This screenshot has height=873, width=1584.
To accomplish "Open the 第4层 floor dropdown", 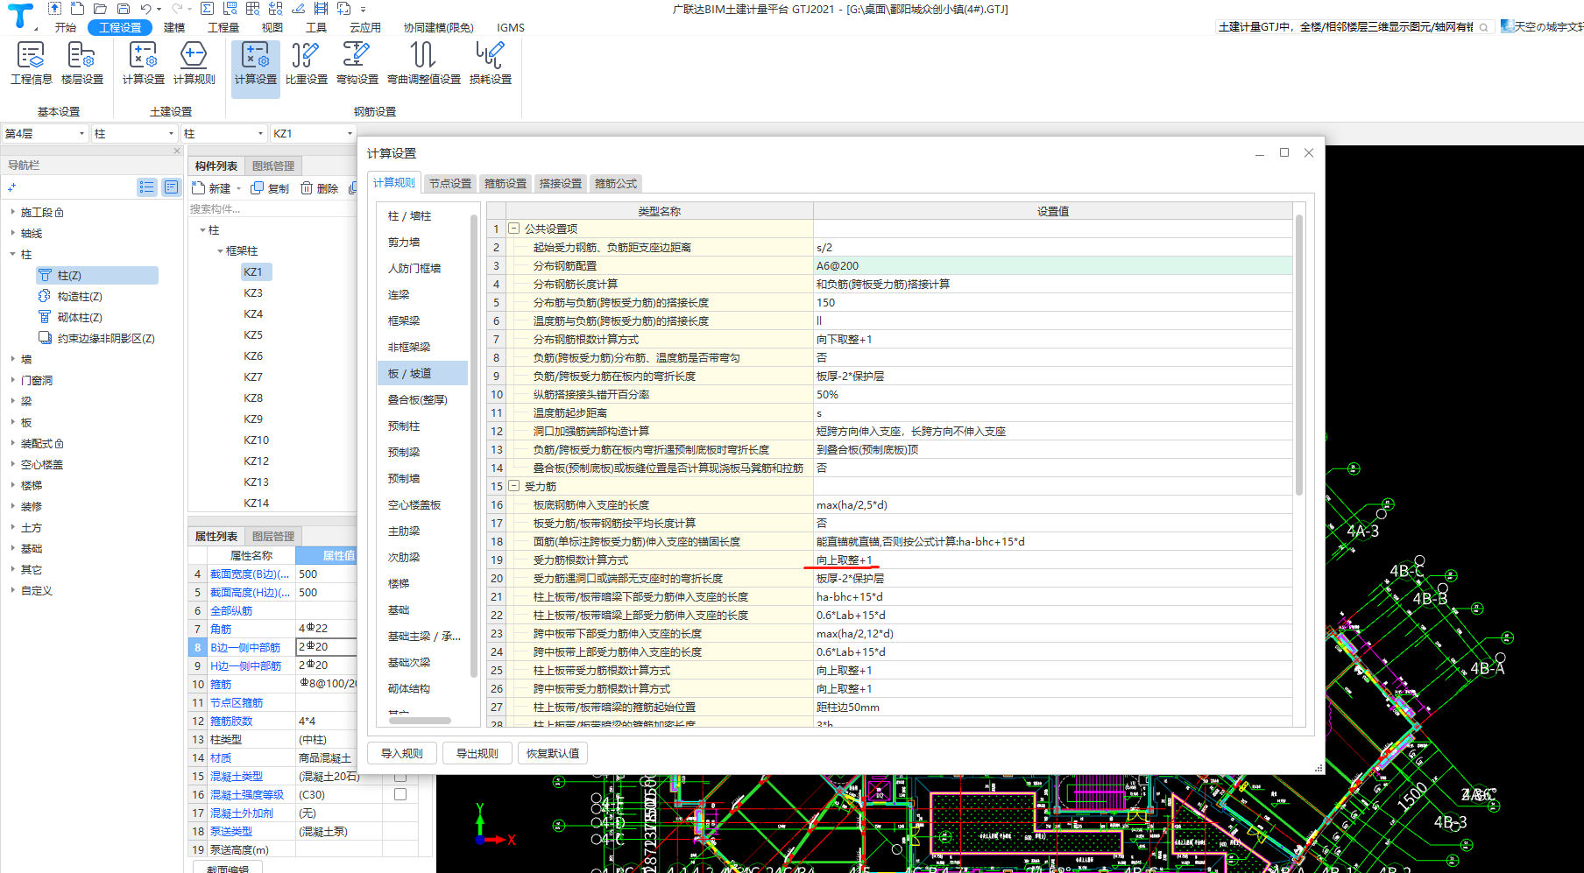I will click(82, 133).
